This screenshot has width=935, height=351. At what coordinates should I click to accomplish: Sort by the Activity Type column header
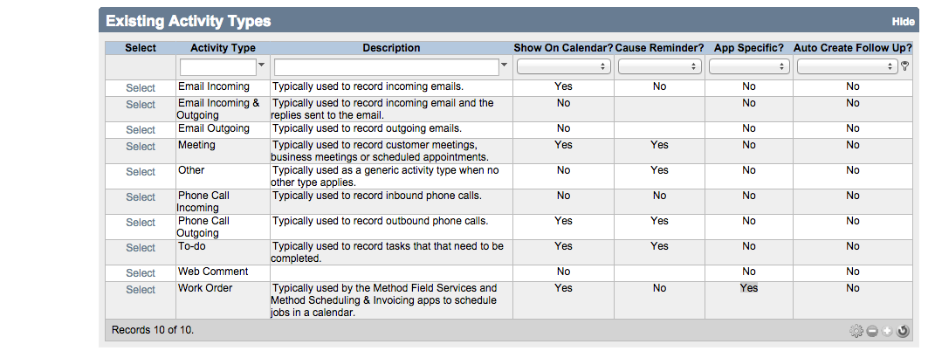tap(223, 48)
